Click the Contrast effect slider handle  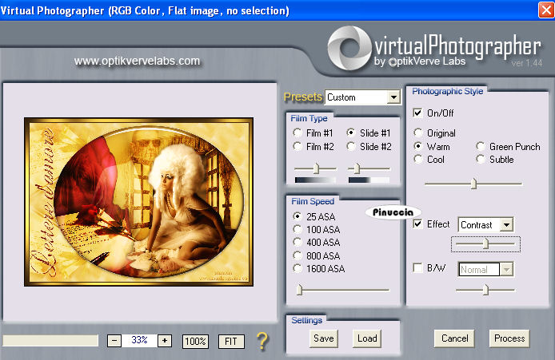pyautogui.click(x=485, y=243)
